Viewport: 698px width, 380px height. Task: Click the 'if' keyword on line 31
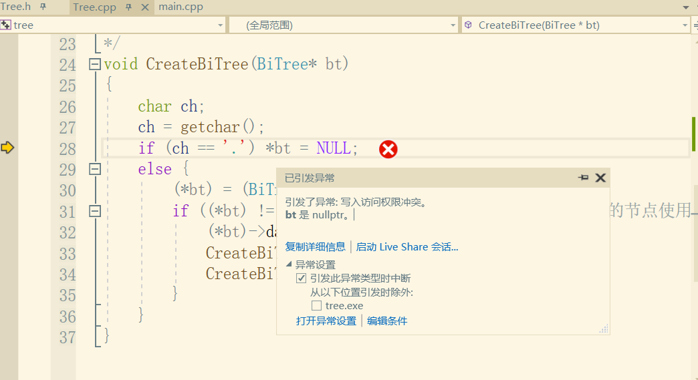[181, 210]
